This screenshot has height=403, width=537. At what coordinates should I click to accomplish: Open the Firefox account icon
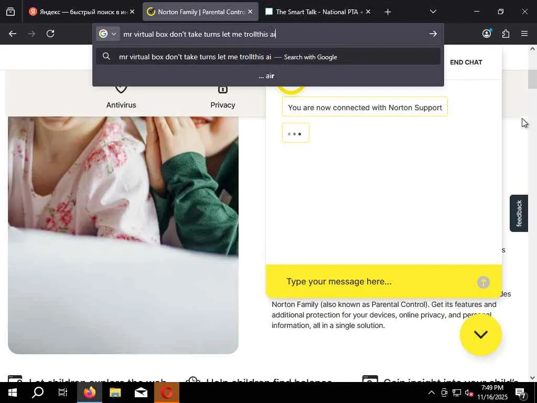tap(487, 34)
